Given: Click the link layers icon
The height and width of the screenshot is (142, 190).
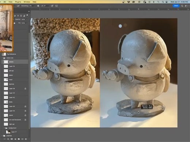Looking at the screenshot, I should [5, 139].
